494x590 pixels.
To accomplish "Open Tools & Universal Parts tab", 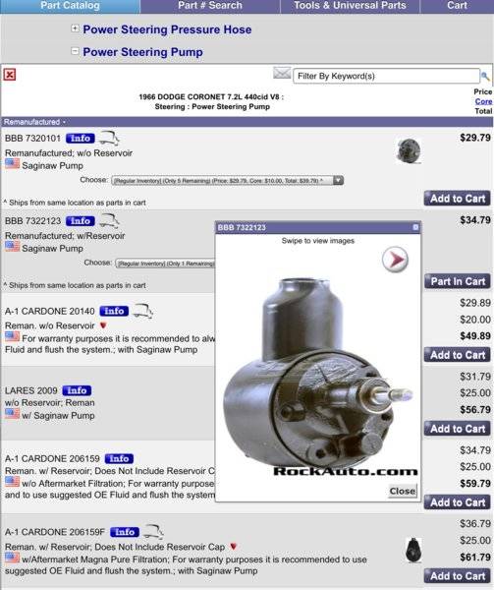I will point(350,6).
